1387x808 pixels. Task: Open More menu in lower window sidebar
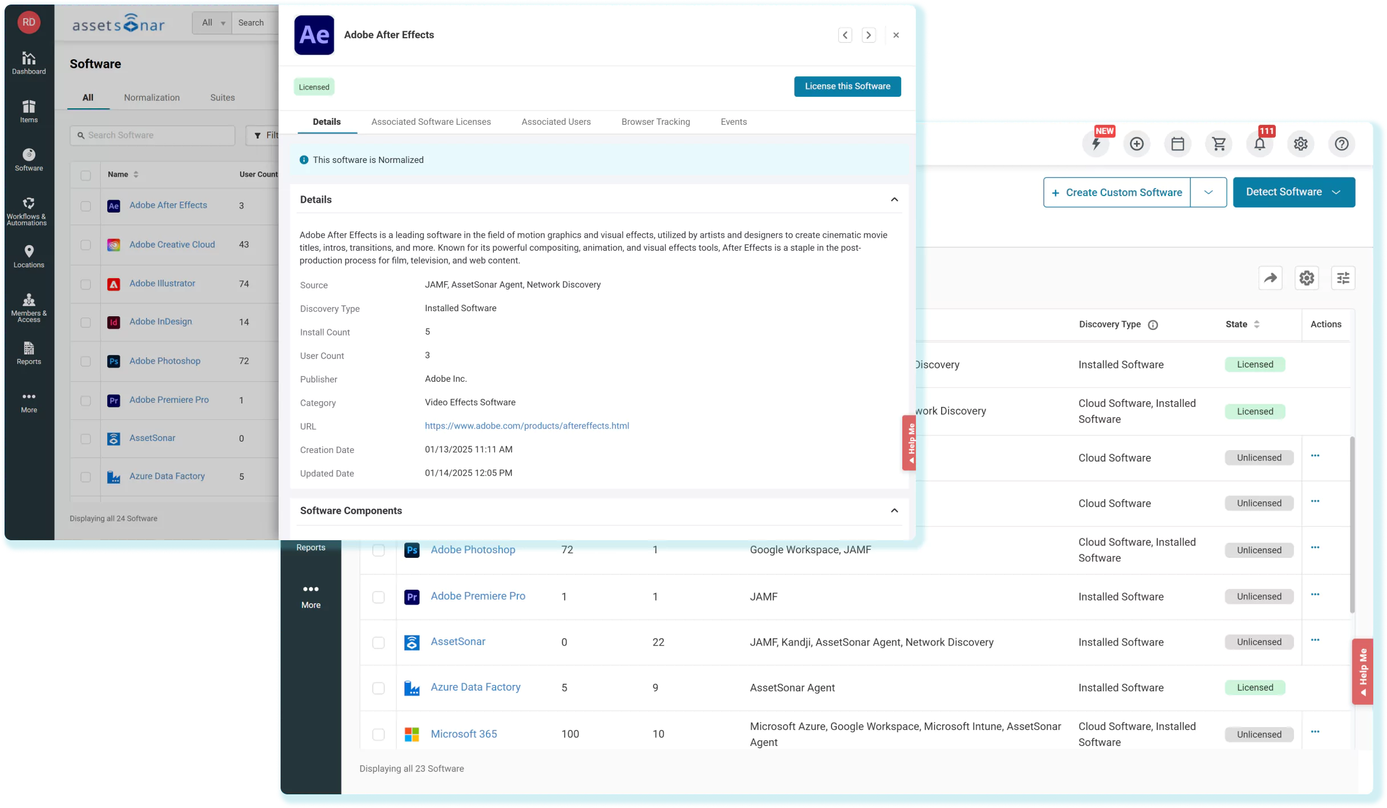311,596
